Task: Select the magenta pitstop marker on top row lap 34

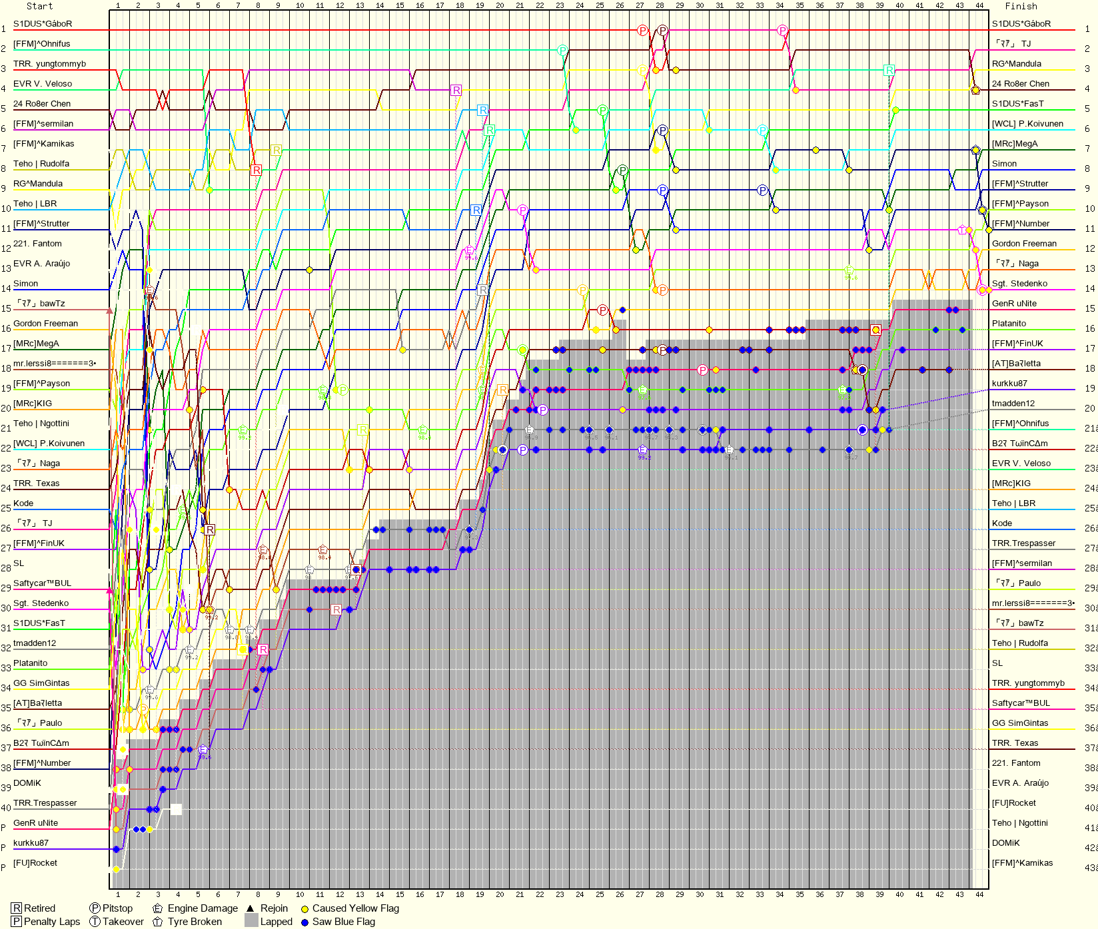Action: [x=782, y=31]
